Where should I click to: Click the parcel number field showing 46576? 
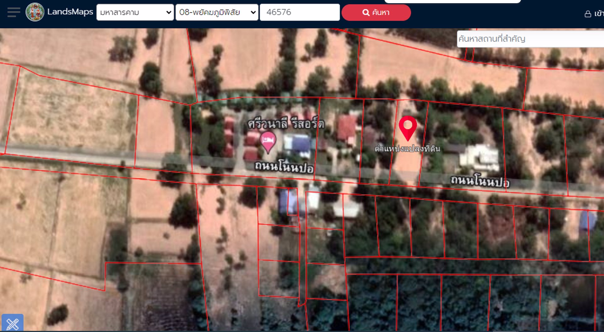[299, 12]
